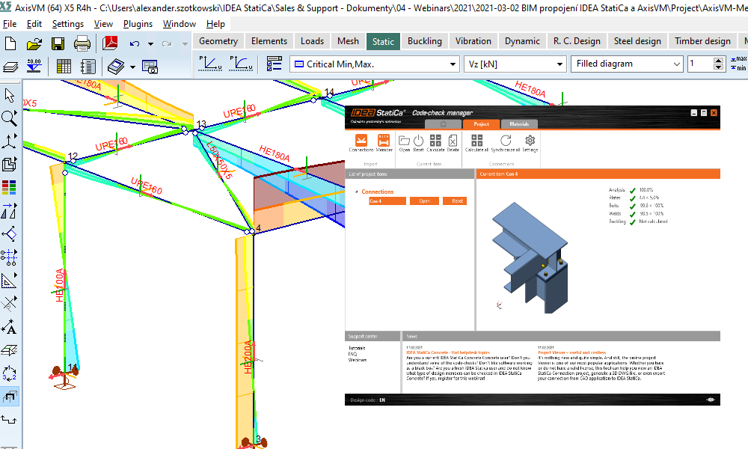Select the zoom magnifier tool
Screen dimensions: 748x449
coord(10,117)
